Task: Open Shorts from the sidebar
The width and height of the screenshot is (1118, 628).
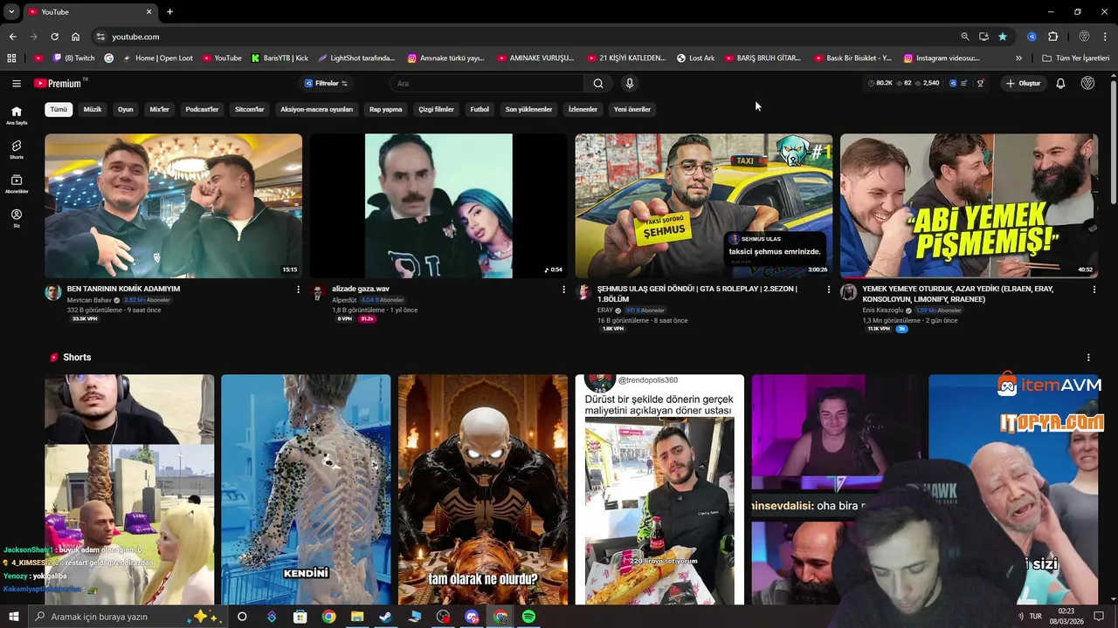Action: click(x=17, y=149)
